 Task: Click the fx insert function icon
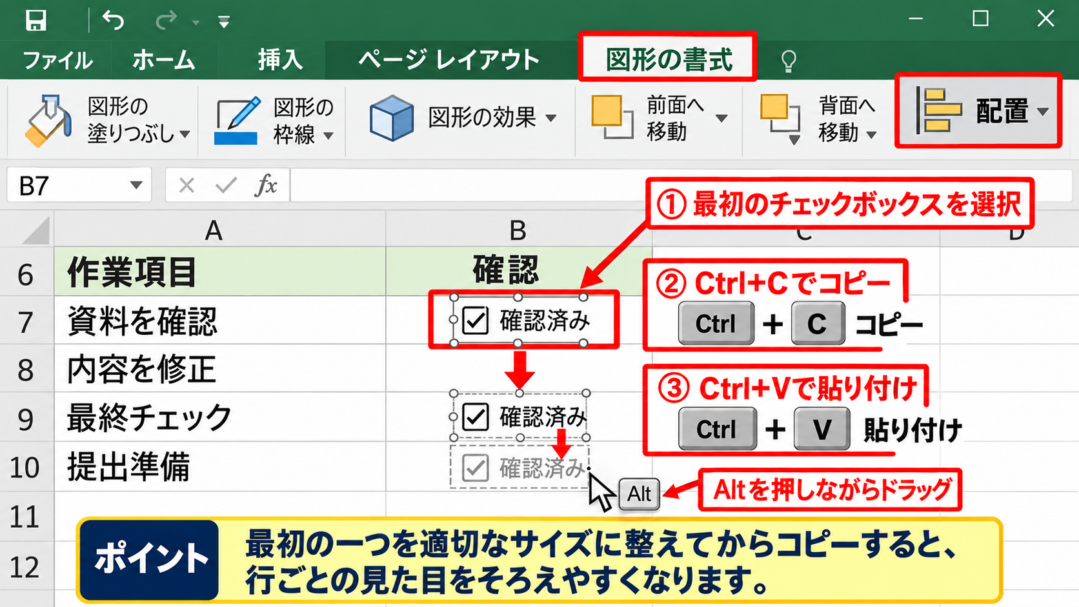pyautogui.click(x=265, y=186)
